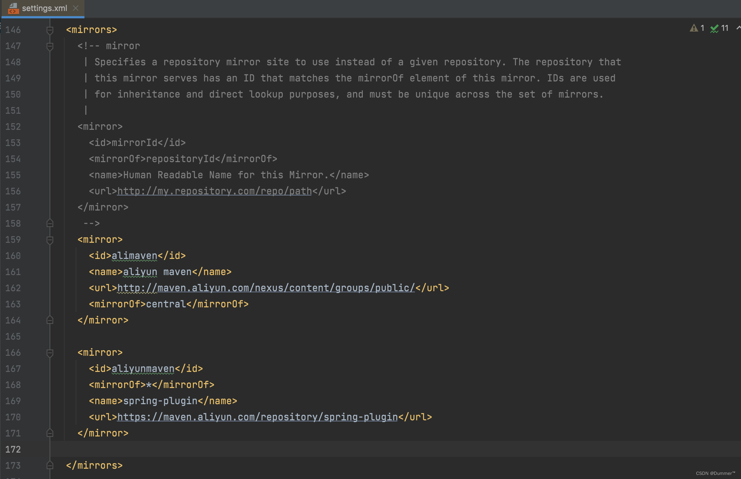Open the maven.aliyun.com nexus public URL

click(266, 288)
